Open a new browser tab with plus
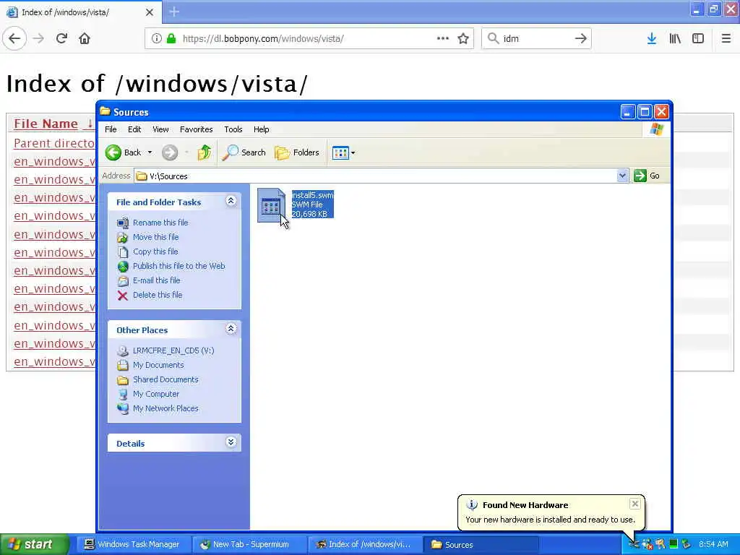This screenshot has width=740, height=555. 174,12
